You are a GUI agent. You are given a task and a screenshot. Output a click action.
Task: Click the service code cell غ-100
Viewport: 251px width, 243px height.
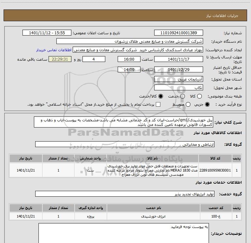(x=216, y=216)
